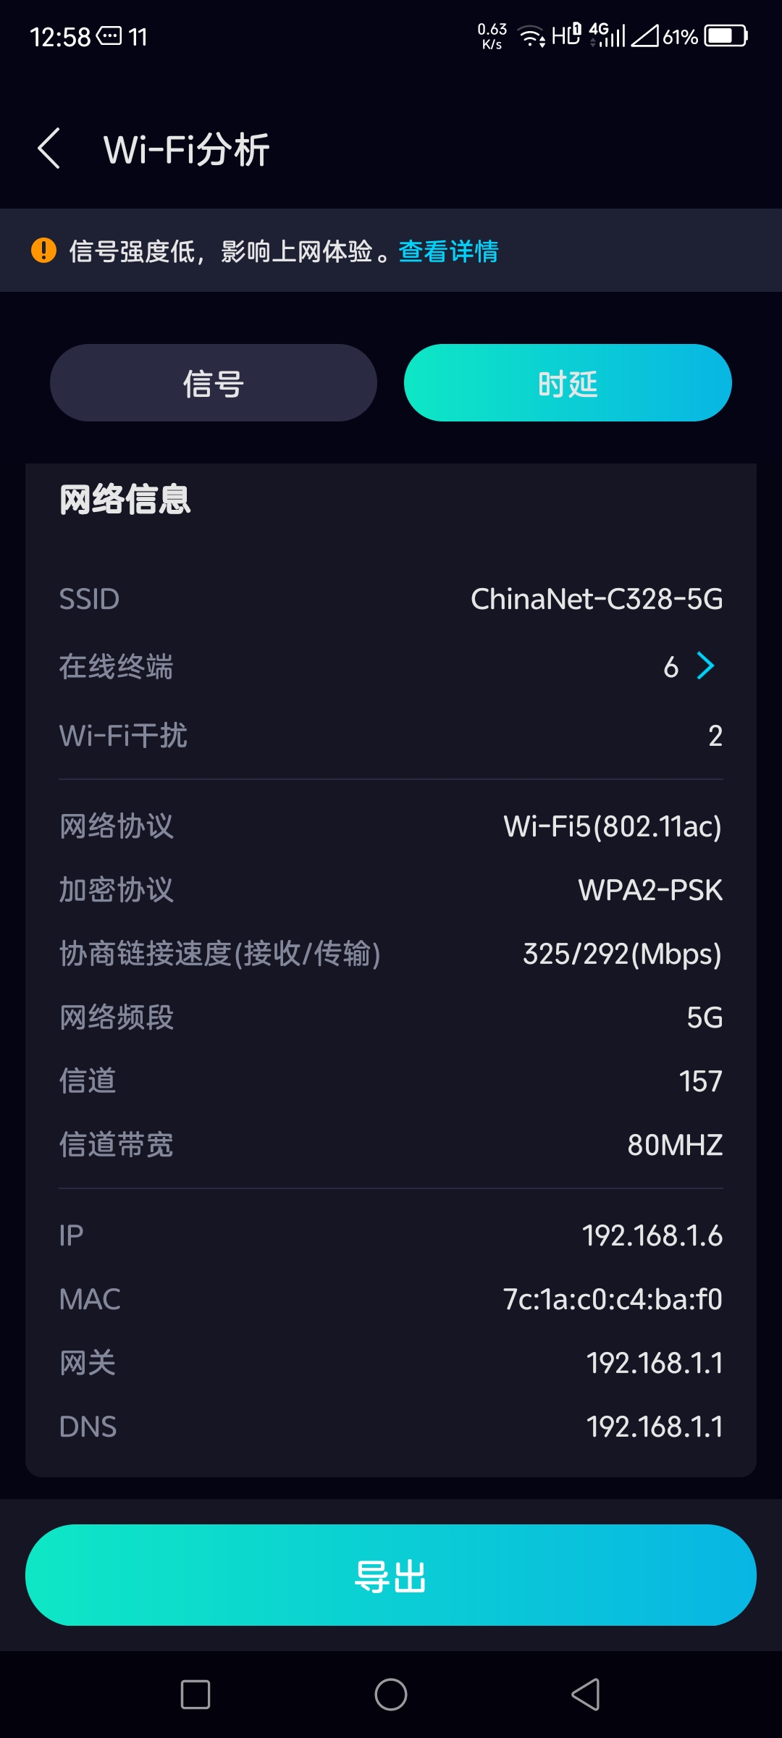This screenshot has width=782, height=1738.
Task: Tap the 导出 export button
Action: click(391, 1575)
